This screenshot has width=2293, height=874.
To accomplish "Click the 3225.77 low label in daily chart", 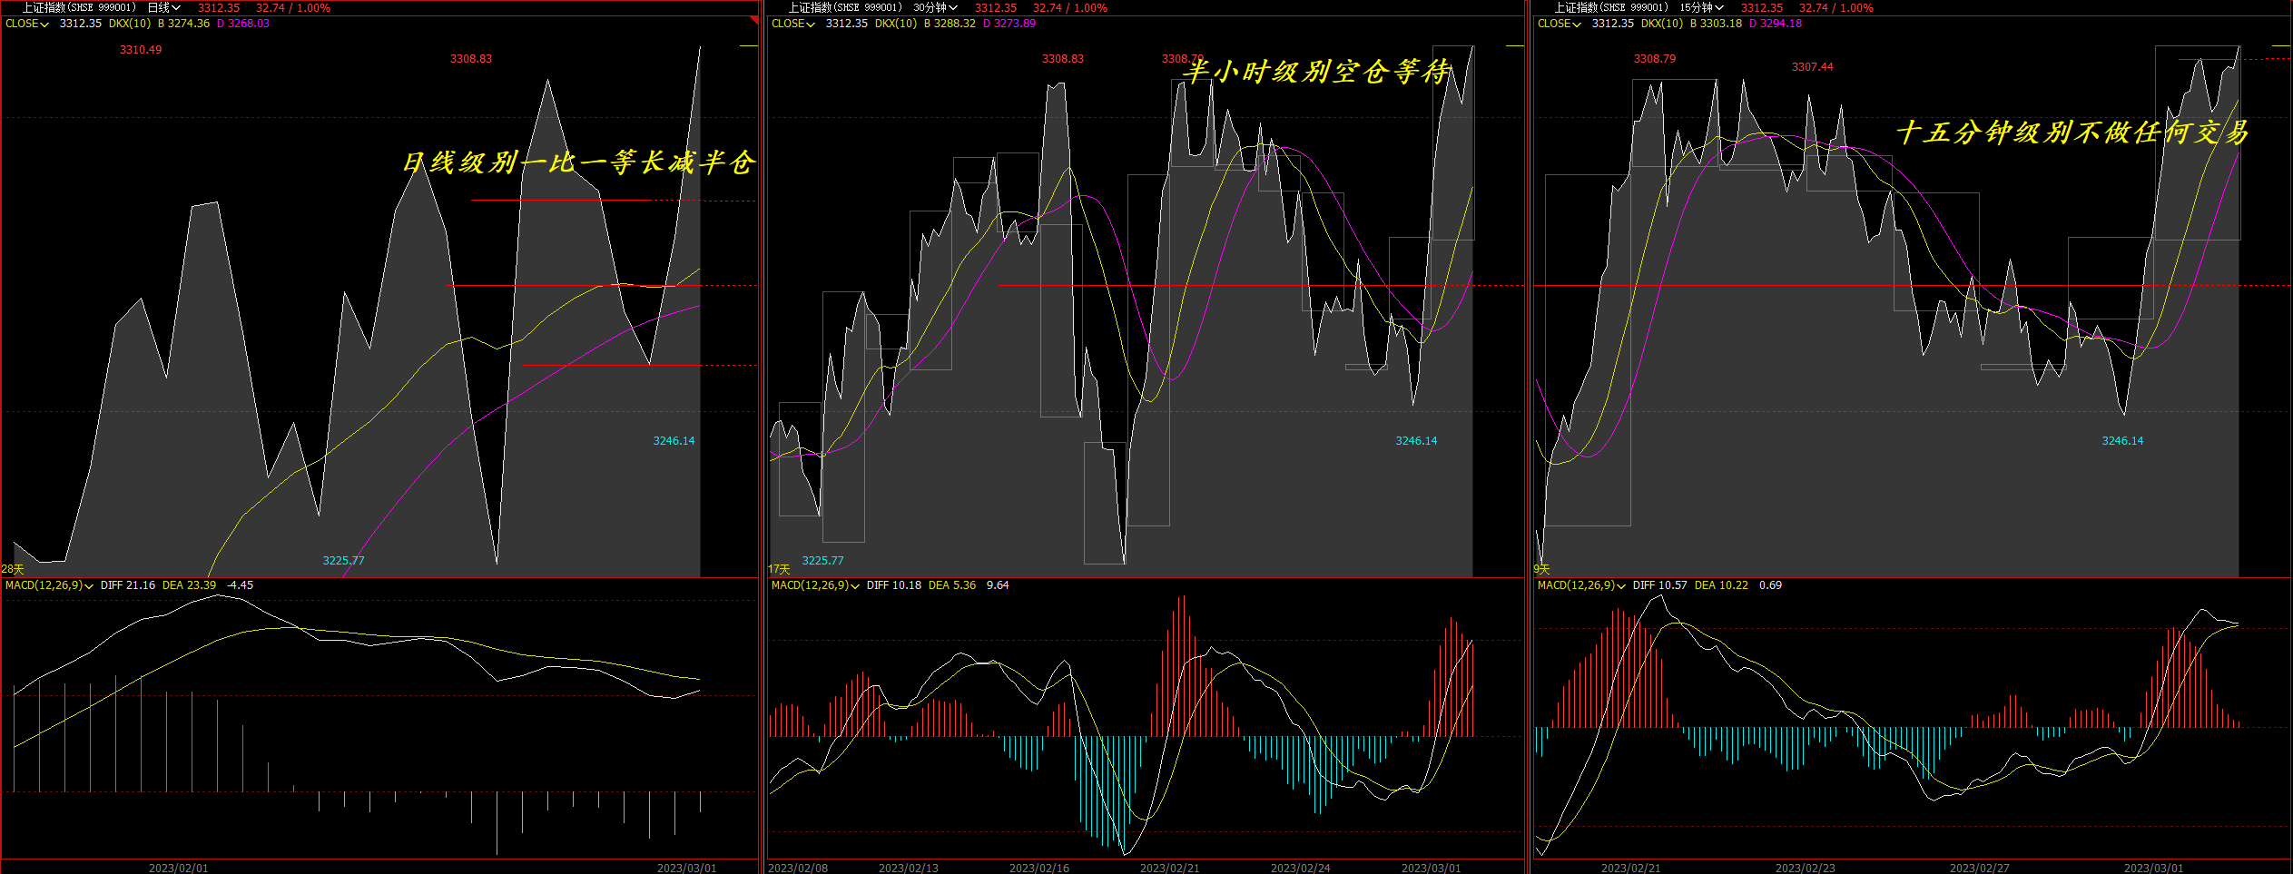I will (343, 561).
